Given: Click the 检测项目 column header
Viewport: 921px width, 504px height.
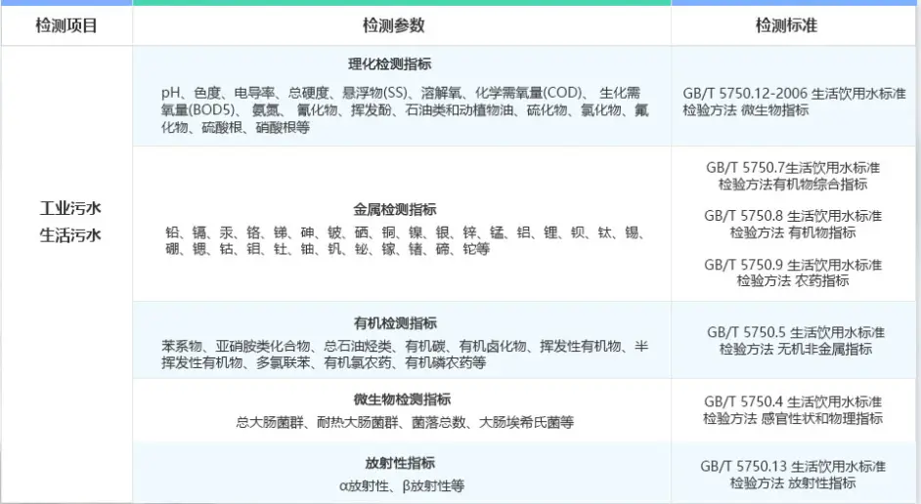Looking at the screenshot, I should [66, 25].
